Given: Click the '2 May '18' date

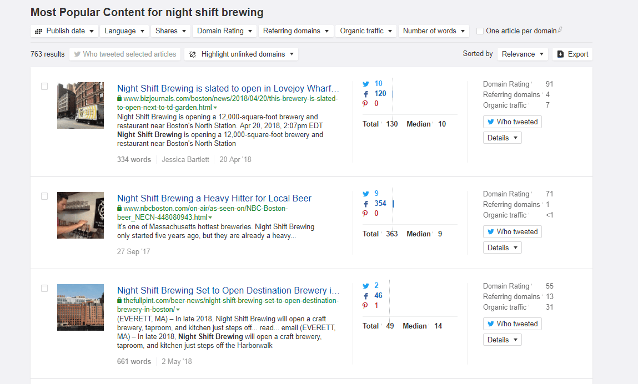Looking at the screenshot, I should 177,362.
